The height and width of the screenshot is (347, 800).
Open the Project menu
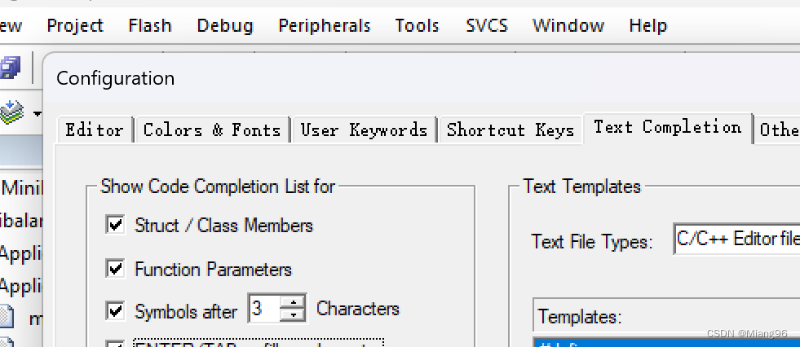tap(75, 25)
